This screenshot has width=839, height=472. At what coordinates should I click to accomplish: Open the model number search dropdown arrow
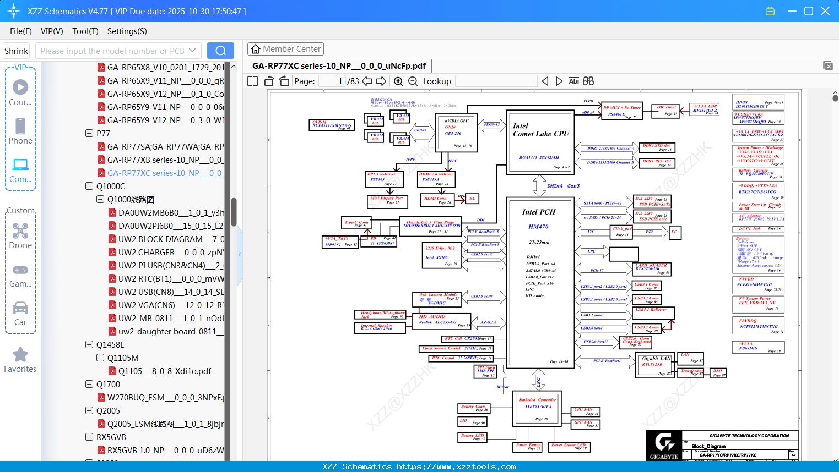pyautogui.click(x=192, y=51)
